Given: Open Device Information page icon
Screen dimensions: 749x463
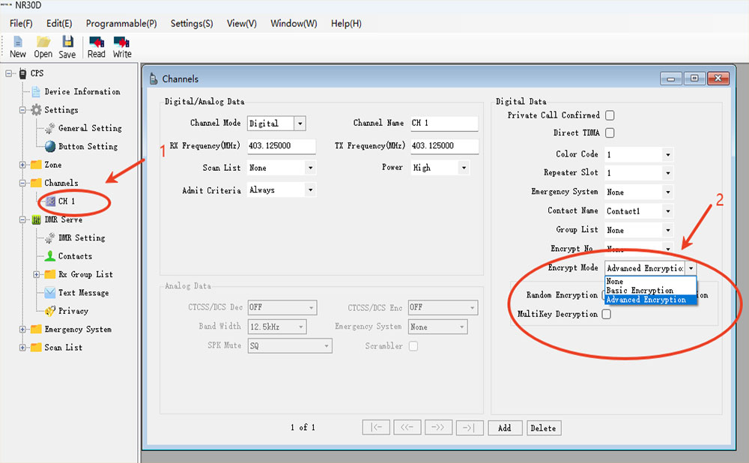Looking at the screenshot, I should point(36,91).
